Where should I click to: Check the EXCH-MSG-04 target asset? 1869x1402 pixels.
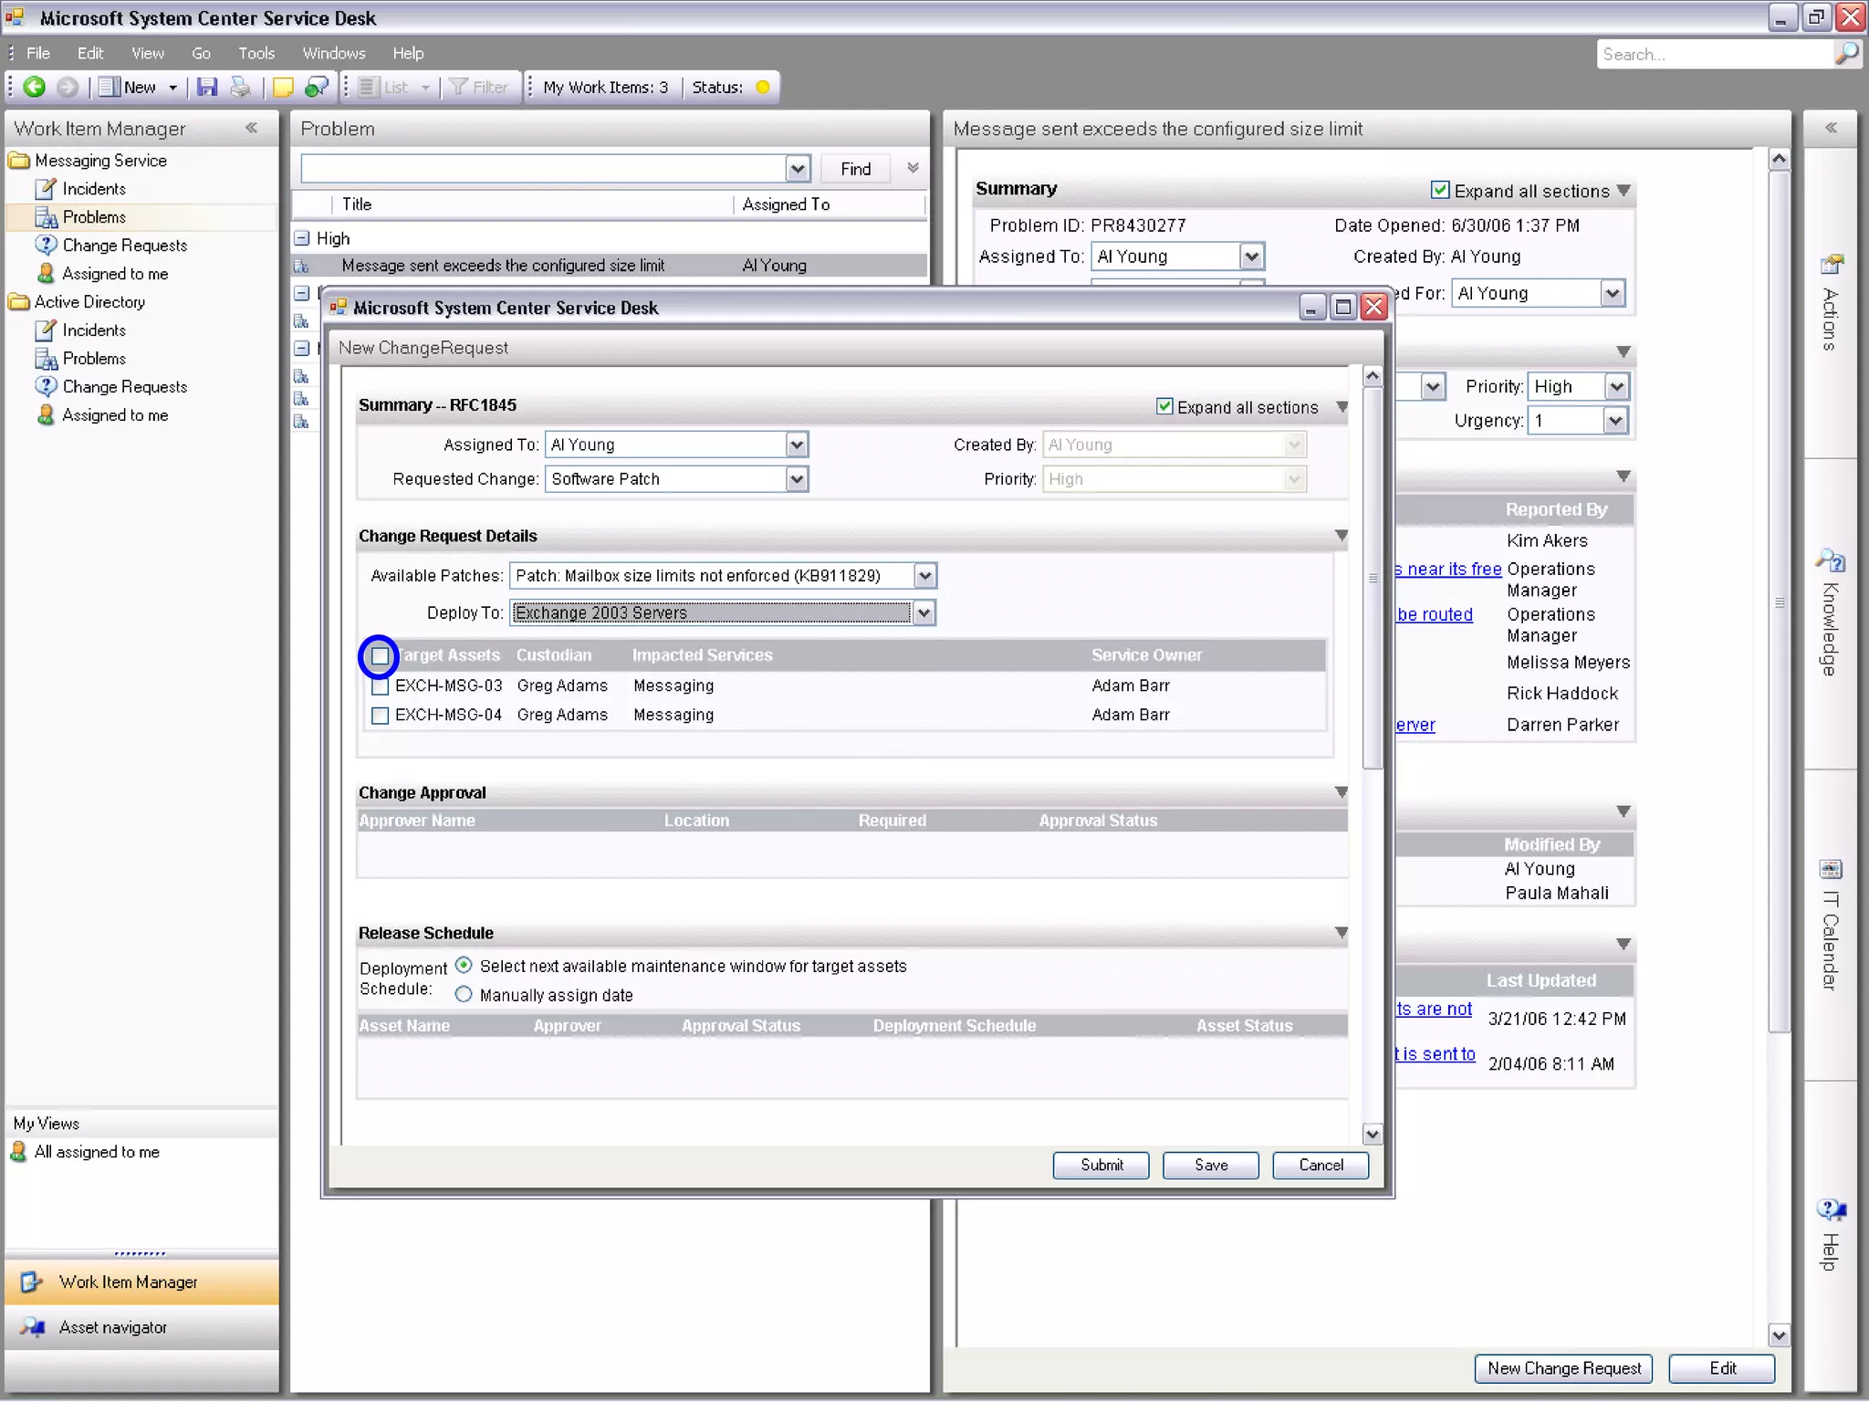[381, 716]
